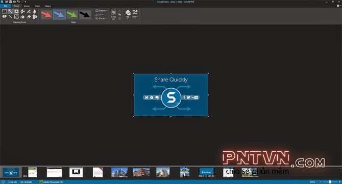Apply the blue arrow style
This screenshot has height=184, width=342.
click(x=59, y=15)
